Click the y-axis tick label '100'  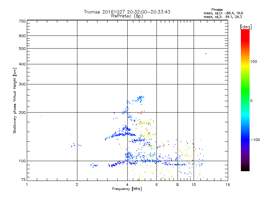(22, 161)
